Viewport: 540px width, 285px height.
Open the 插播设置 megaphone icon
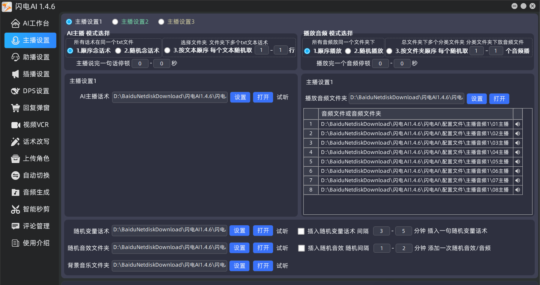click(15, 74)
